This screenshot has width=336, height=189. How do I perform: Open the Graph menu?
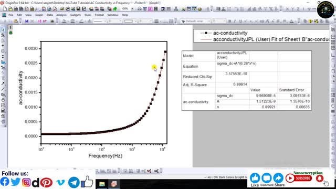coord(39,15)
